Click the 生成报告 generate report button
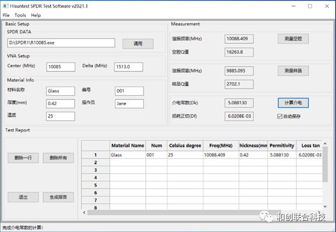Viewport: 336px width, 232px height. tap(59, 197)
